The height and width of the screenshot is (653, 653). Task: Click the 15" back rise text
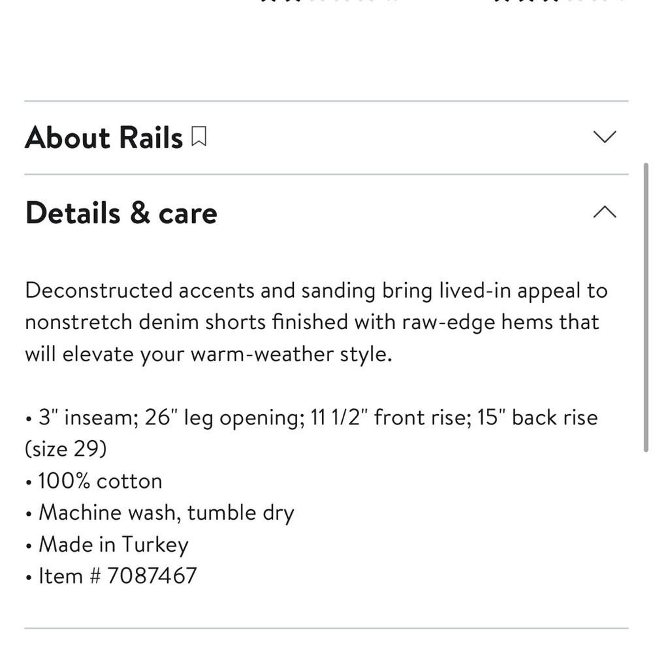pyautogui.click(x=537, y=417)
